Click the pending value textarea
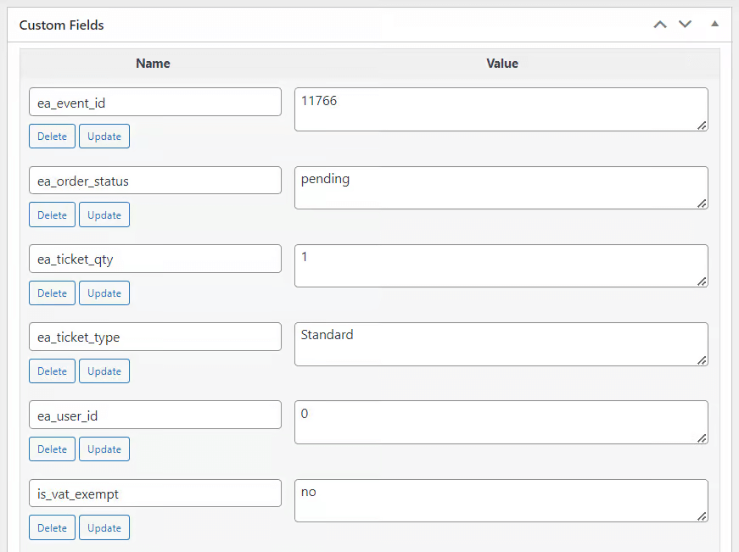 pos(501,187)
